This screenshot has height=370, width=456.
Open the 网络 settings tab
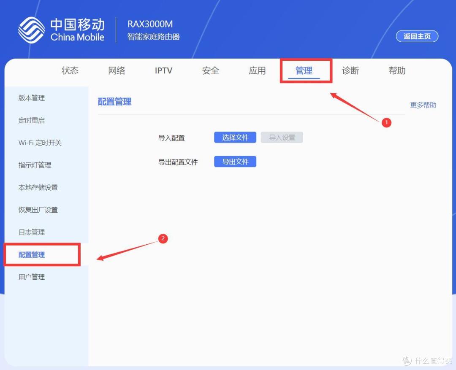[117, 71]
